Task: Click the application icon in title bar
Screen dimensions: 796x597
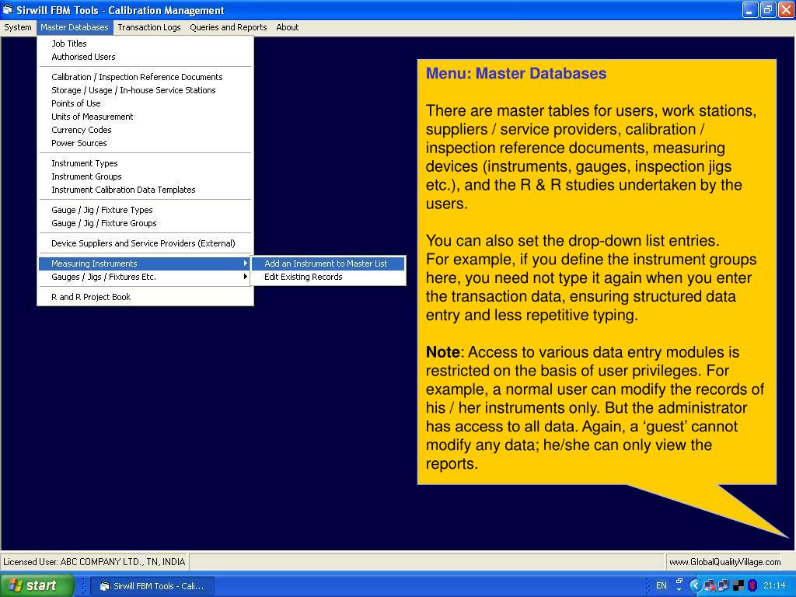Action: click(8, 10)
